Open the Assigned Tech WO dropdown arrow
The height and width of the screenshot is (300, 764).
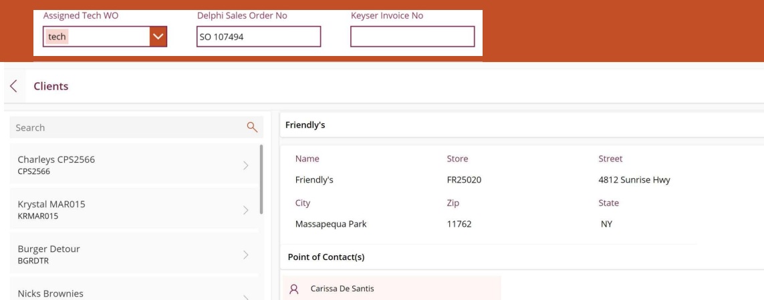(x=158, y=37)
